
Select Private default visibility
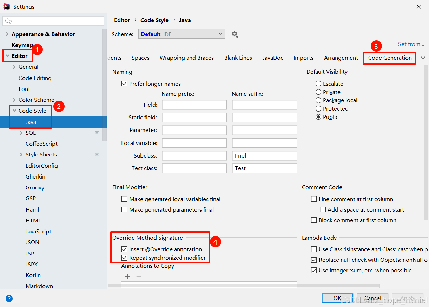click(x=318, y=92)
